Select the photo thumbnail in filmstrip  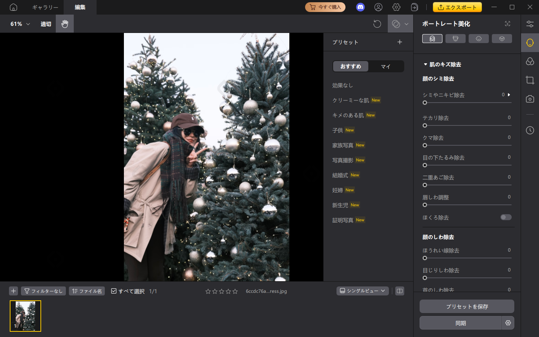point(25,316)
